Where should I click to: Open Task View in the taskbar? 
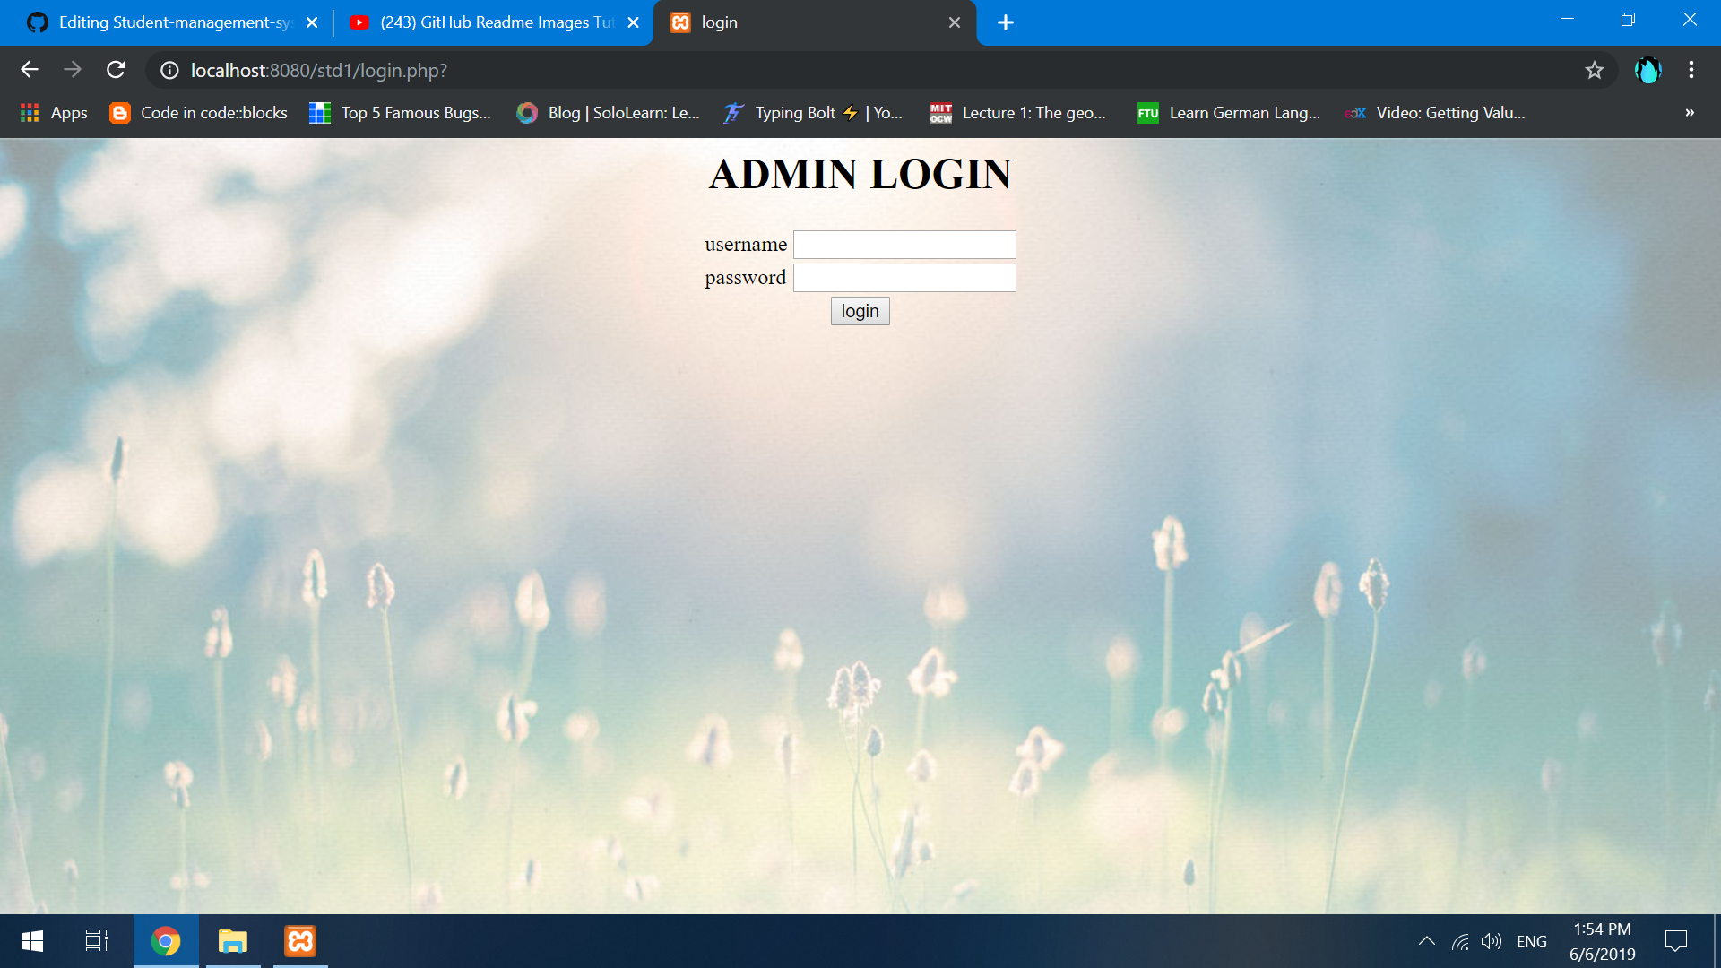pos(95,941)
